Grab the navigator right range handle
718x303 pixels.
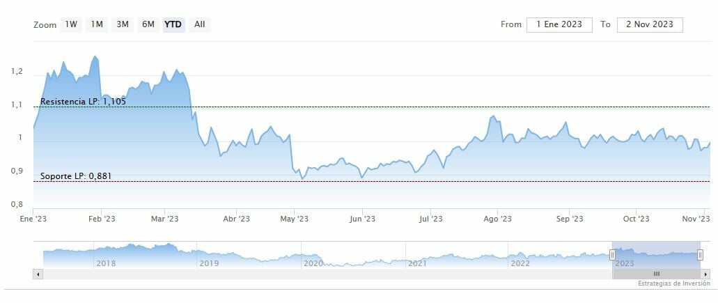[x=700, y=255]
